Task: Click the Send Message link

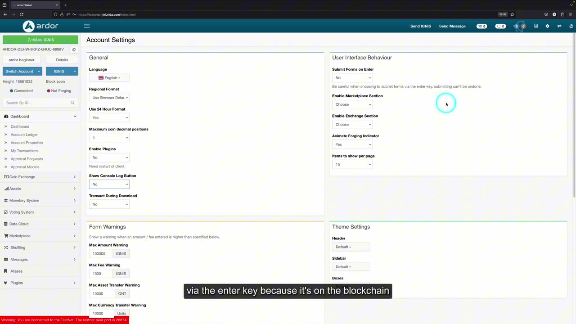Action: click(452, 26)
